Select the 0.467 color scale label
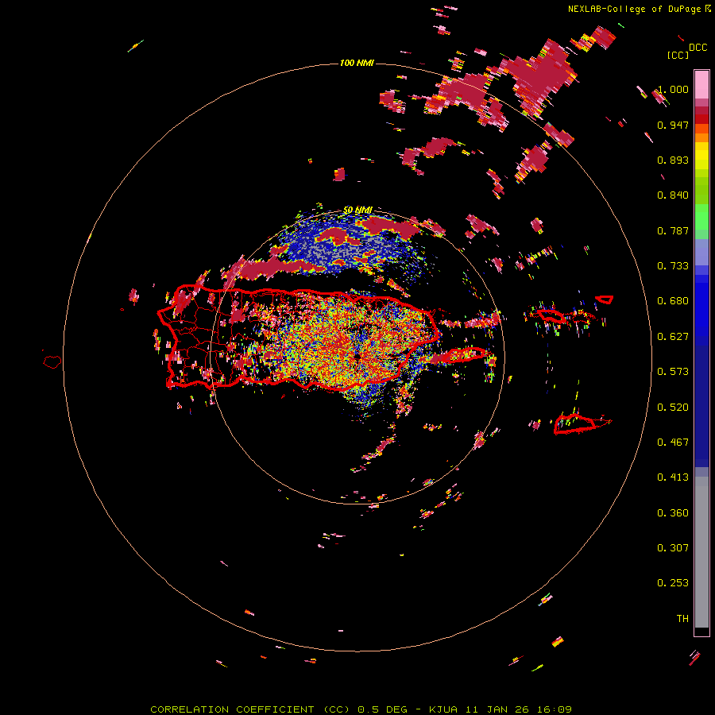Screen dimensions: 715x715 coord(673,443)
